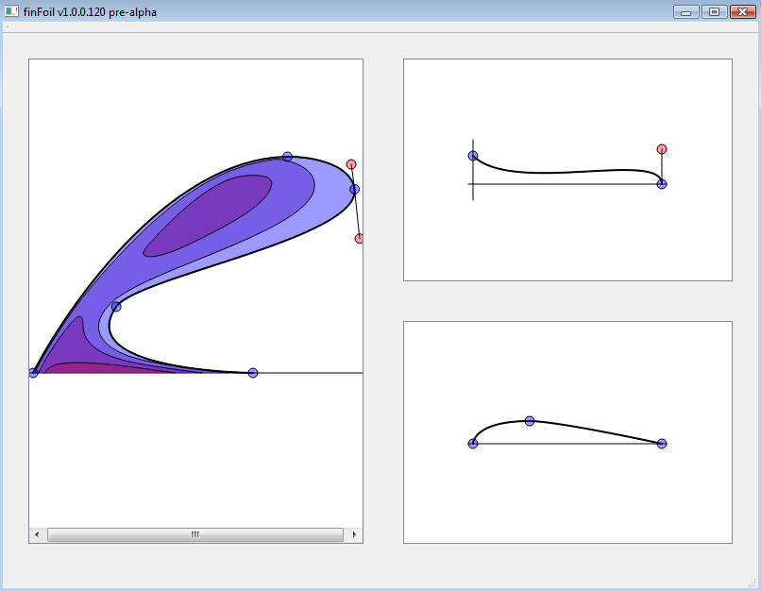Click the red handle in thickness profile panel
The height and width of the screenshot is (591, 761).
click(x=662, y=149)
